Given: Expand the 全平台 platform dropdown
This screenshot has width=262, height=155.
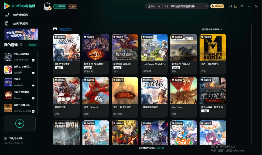Looking at the screenshot, I should coord(154,6).
